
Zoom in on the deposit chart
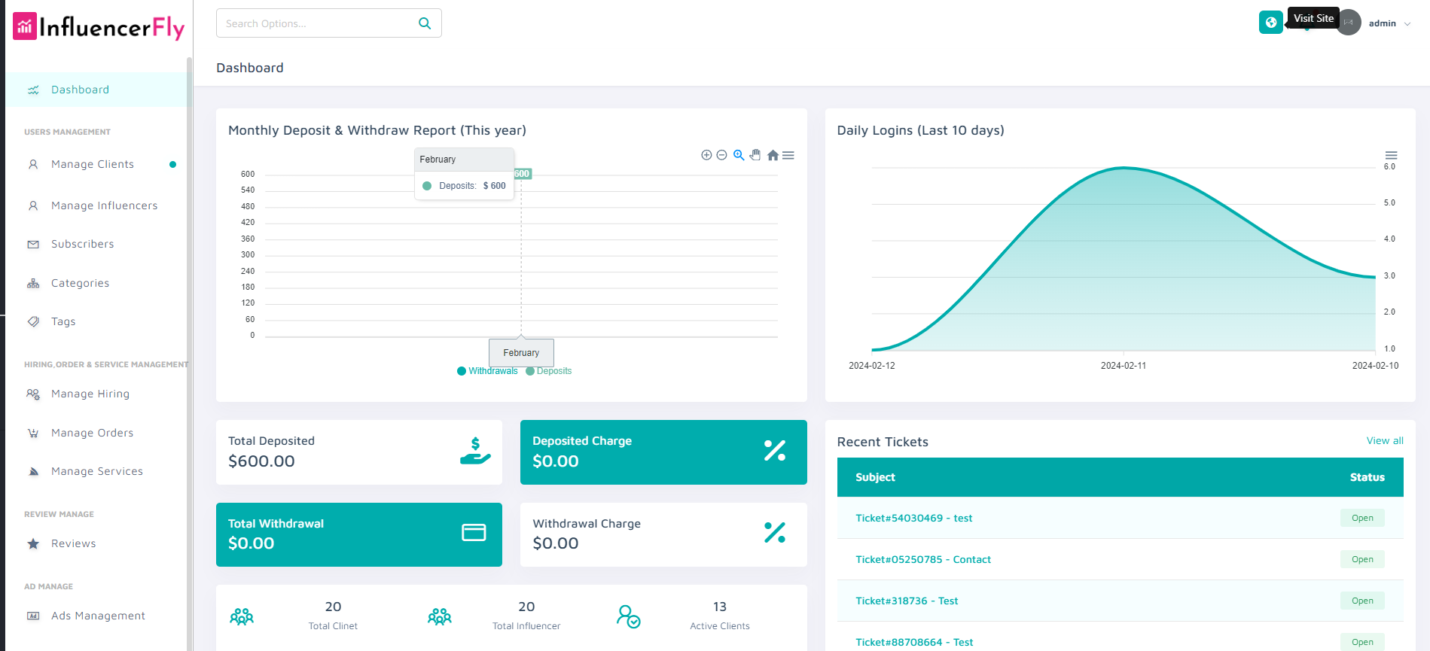pos(706,155)
